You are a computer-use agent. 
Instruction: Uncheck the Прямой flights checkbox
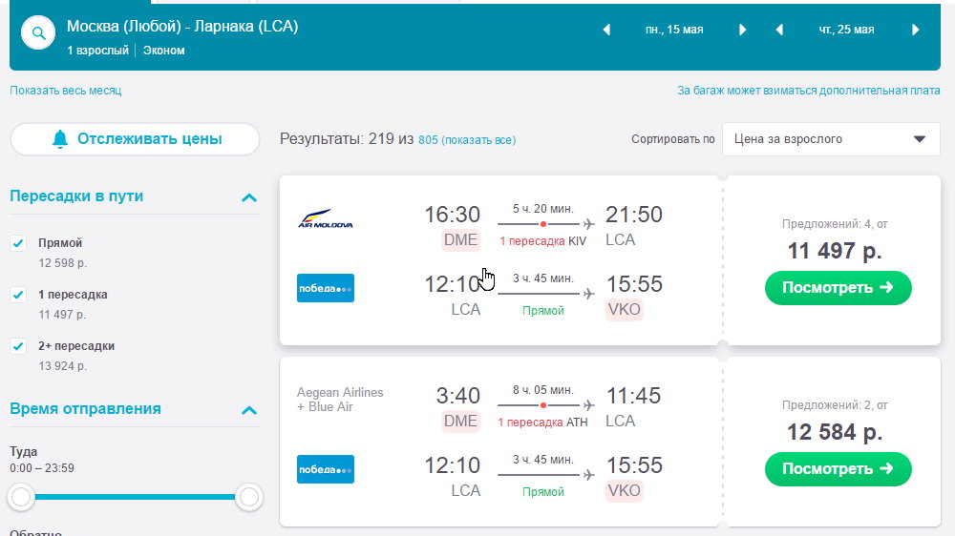pos(18,243)
